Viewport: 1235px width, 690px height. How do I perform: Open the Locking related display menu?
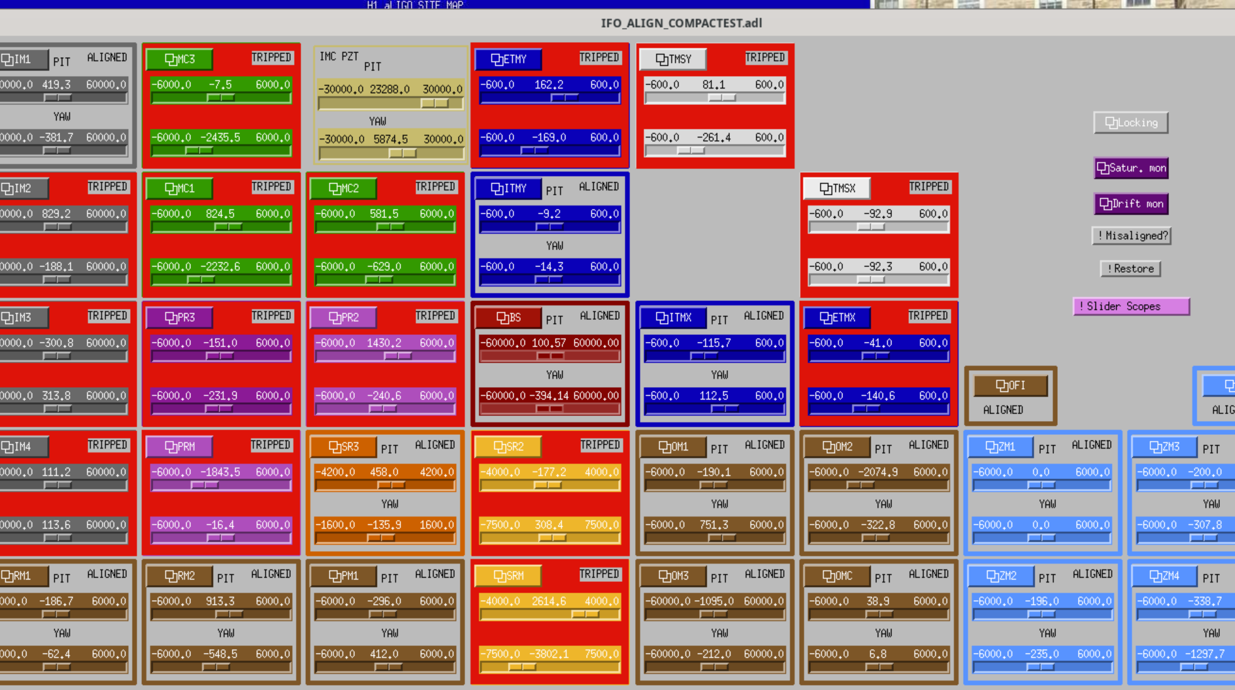tap(1131, 123)
